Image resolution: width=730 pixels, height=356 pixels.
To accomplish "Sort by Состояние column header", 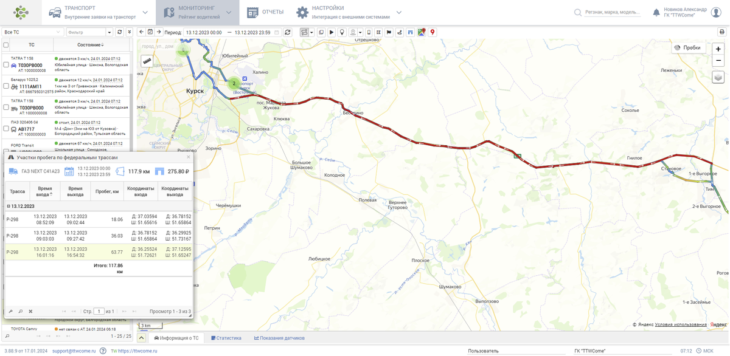I will tap(90, 45).
